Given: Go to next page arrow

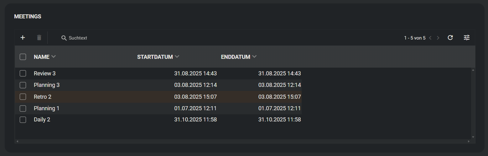Looking at the screenshot, I should coord(438,38).
